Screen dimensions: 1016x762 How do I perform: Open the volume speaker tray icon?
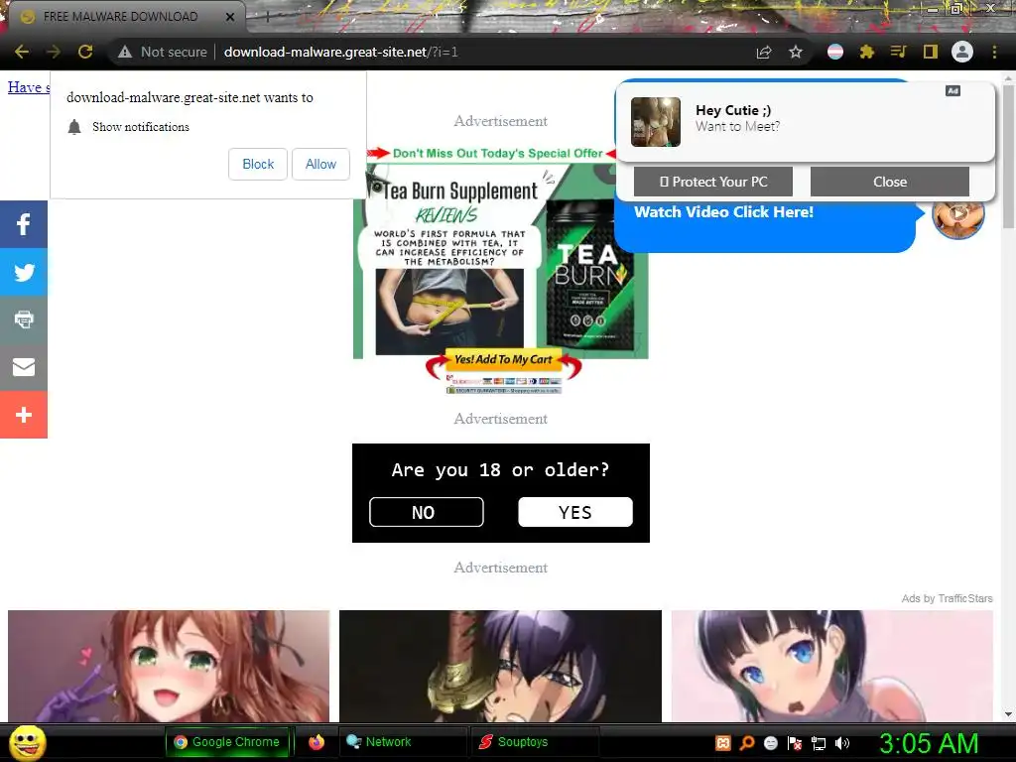click(x=841, y=743)
